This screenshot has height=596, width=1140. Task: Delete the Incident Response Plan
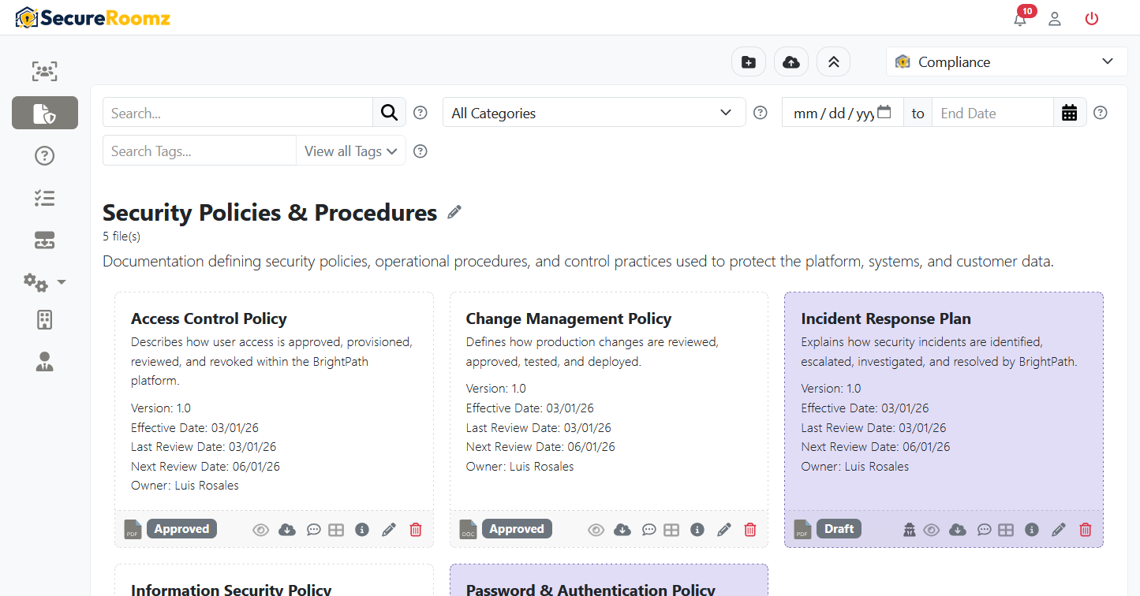[1086, 530]
